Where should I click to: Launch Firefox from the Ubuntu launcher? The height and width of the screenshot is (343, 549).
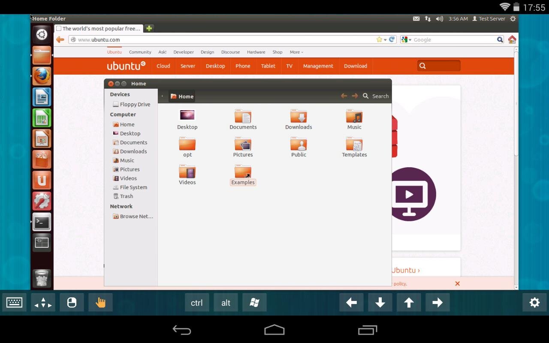point(42,76)
